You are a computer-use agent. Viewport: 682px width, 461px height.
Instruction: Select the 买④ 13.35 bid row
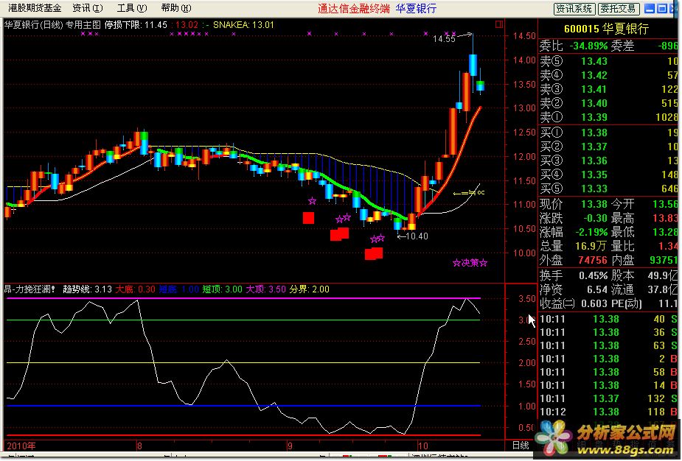coord(609,175)
